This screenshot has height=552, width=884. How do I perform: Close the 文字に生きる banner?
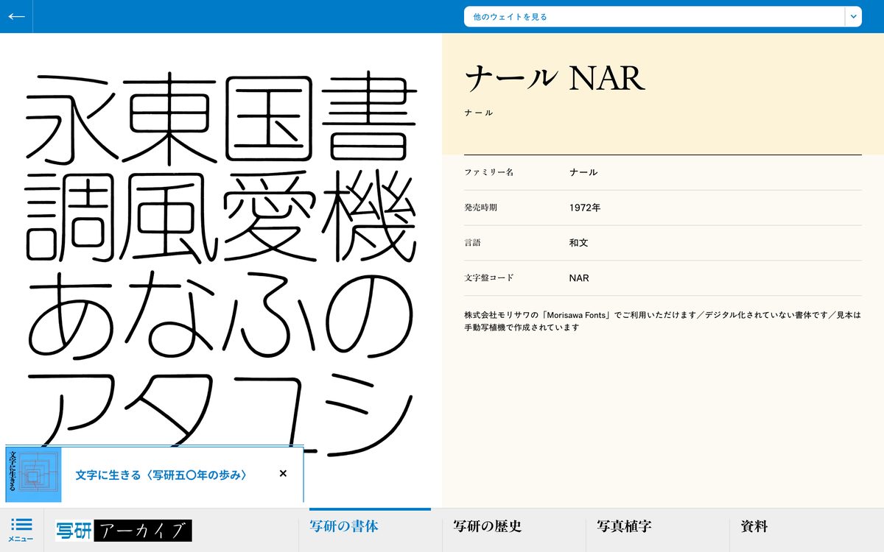pyautogui.click(x=283, y=473)
